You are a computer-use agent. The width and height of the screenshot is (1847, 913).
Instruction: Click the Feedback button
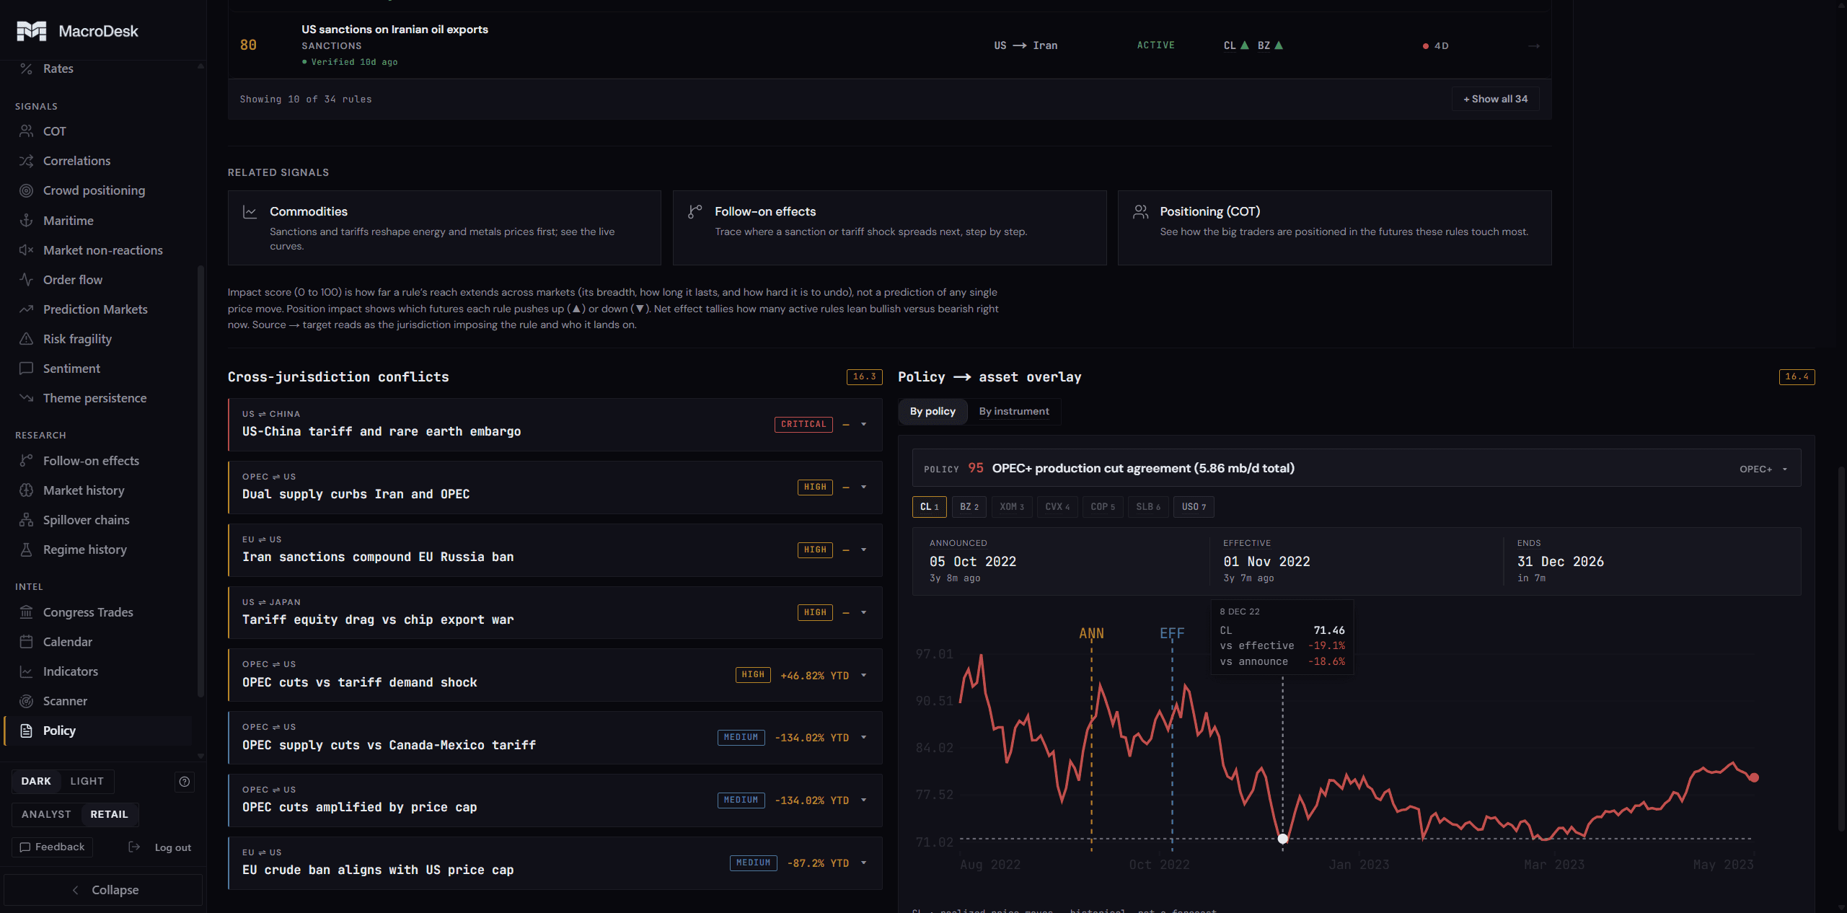[52, 847]
